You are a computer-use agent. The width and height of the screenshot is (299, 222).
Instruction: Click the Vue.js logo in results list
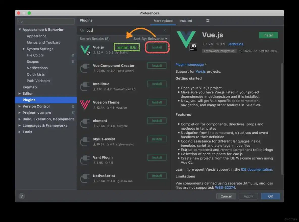(x=85, y=50)
